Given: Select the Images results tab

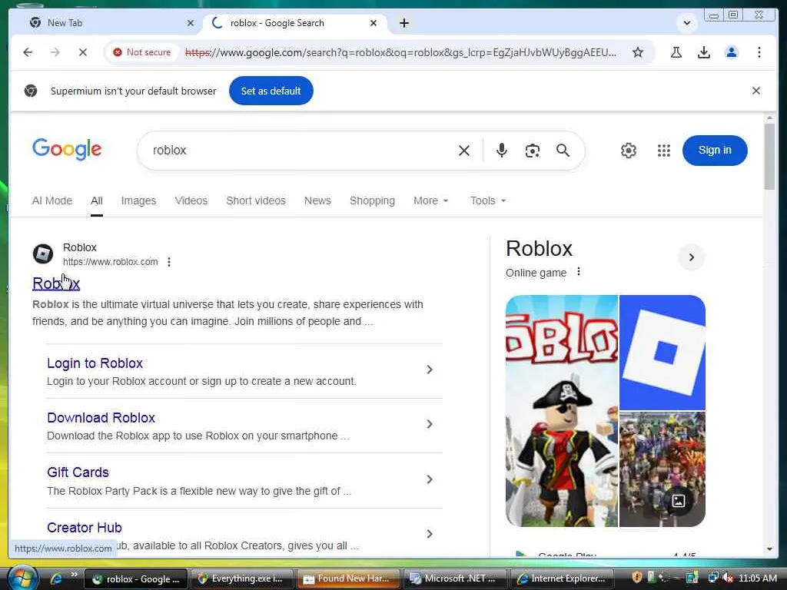Looking at the screenshot, I should click(138, 201).
